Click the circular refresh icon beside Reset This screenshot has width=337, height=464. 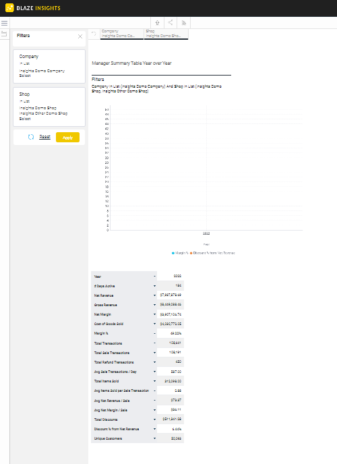click(x=31, y=137)
